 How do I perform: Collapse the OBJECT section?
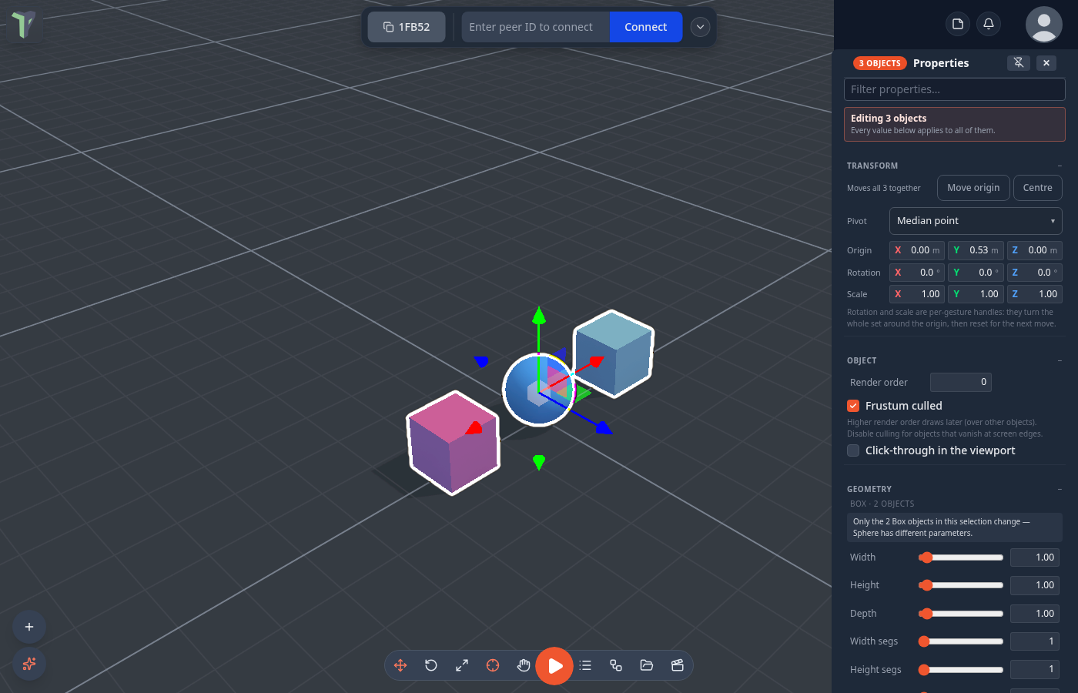point(1060,360)
